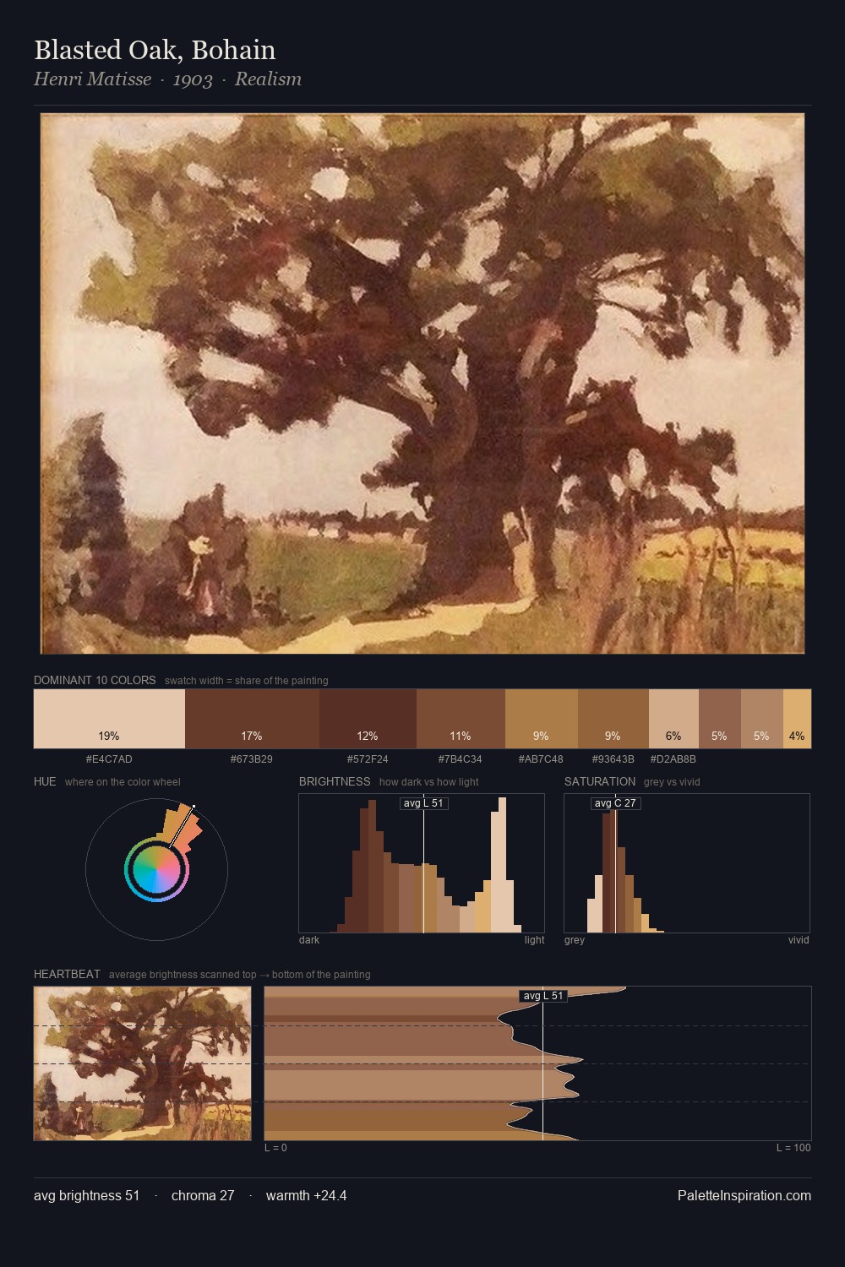Click the avg L 51 heartbeat label
The image size is (845, 1267).
point(543,996)
